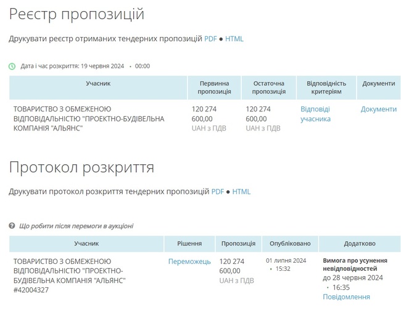
Task: Click the Відповідність критеріям column header
Action: point(326,87)
